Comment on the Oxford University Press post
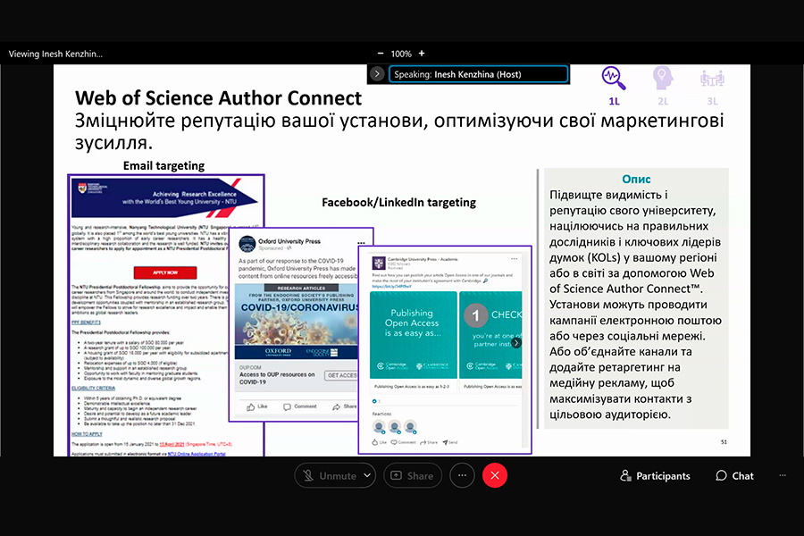804x536 pixels. pyautogui.click(x=300, y=406)
